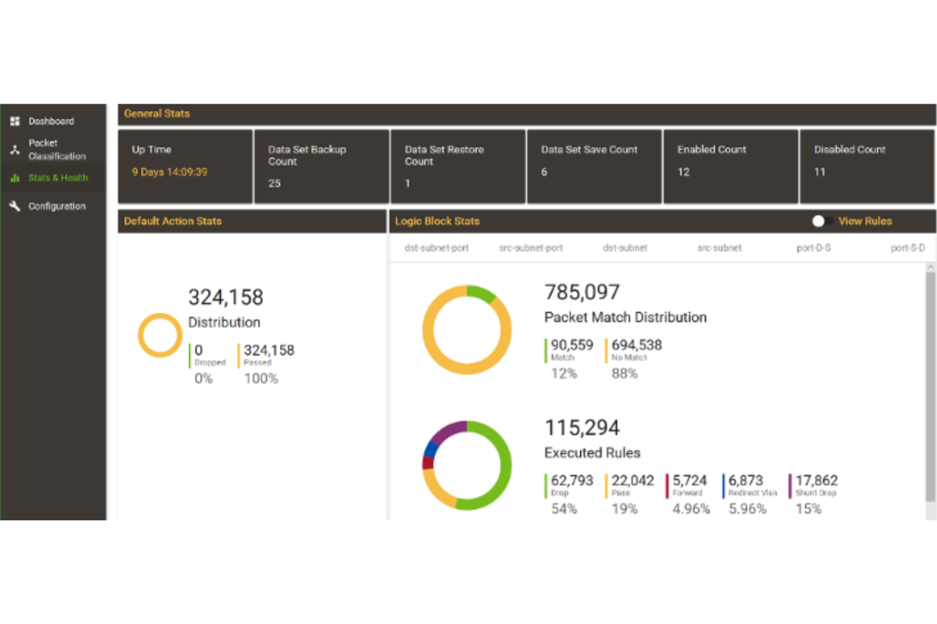Open the Configuration wrench icon
This screenshot has width=937, height=624.
pyautogui.click(x=15, y=205)
